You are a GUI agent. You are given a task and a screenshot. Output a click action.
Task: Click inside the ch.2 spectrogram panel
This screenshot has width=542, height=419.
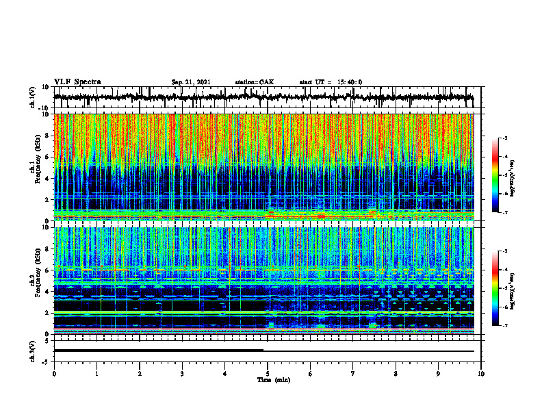pyautogui.click(x=264, y=281)
